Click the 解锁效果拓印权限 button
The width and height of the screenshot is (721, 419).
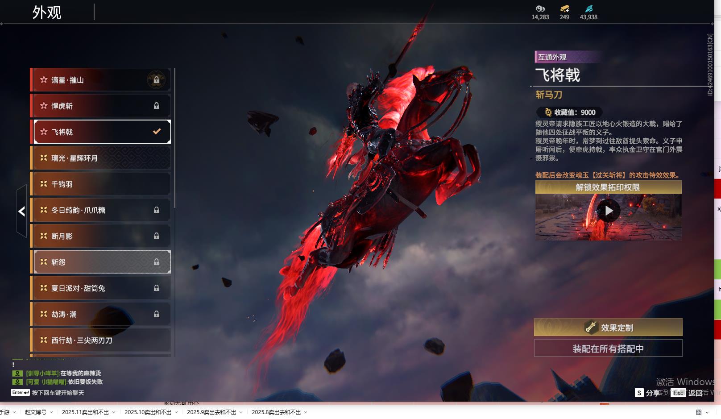(608, 187)
